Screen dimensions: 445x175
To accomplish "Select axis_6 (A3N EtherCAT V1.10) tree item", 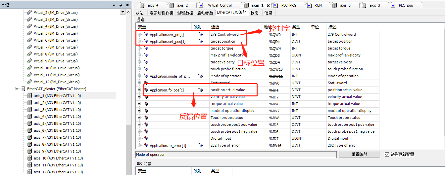I will 57,130.
